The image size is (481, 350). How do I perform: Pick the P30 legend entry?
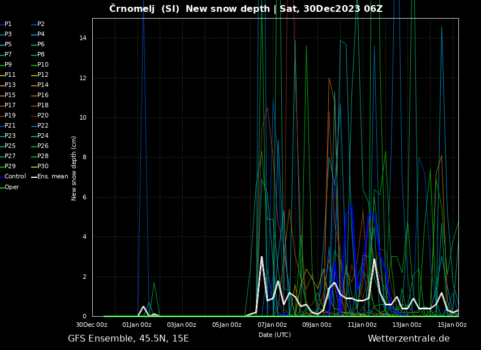pos(43,167)
